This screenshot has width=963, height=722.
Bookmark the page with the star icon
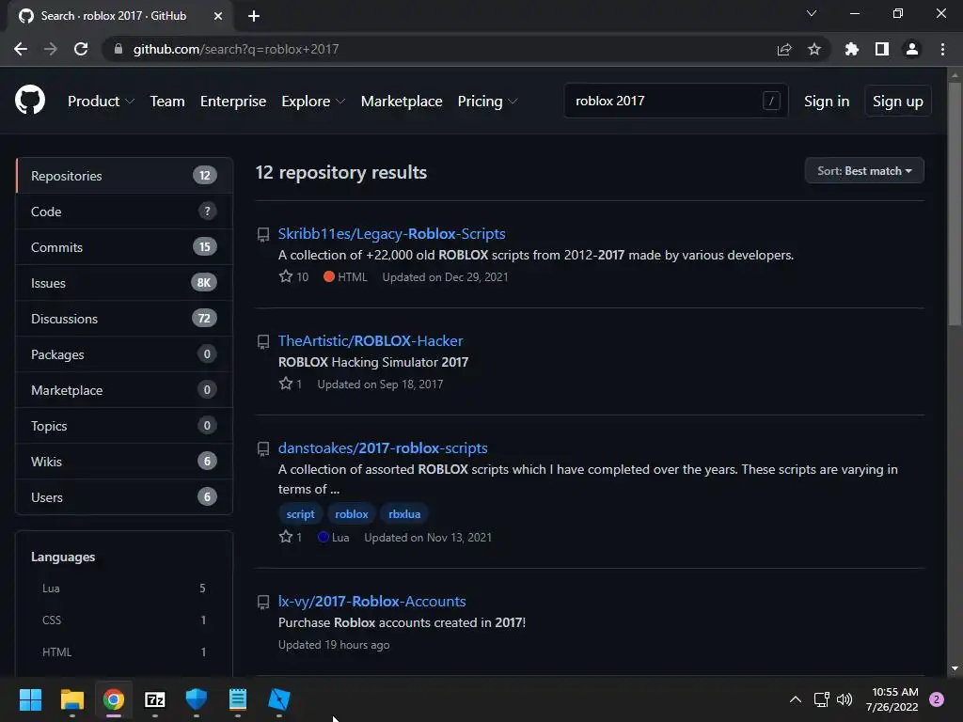coord(813,49)
